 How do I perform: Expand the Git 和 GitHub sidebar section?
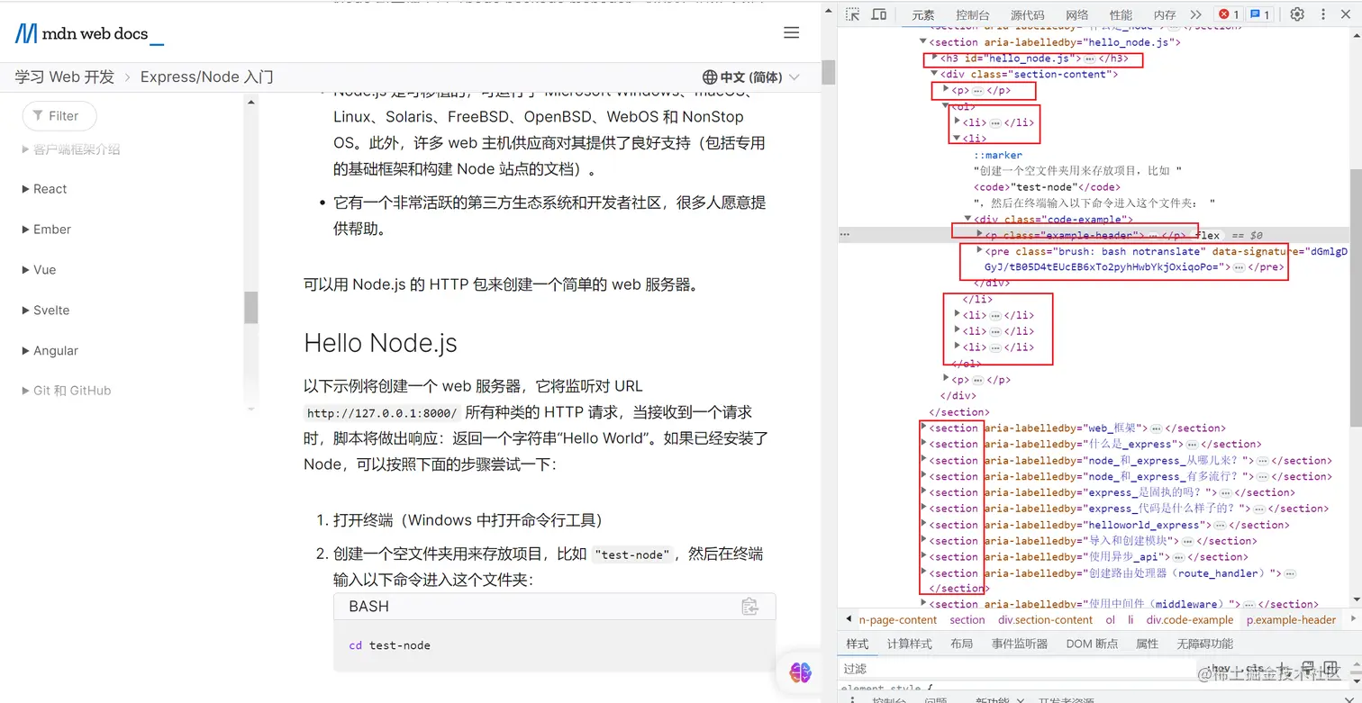[67, 391]
